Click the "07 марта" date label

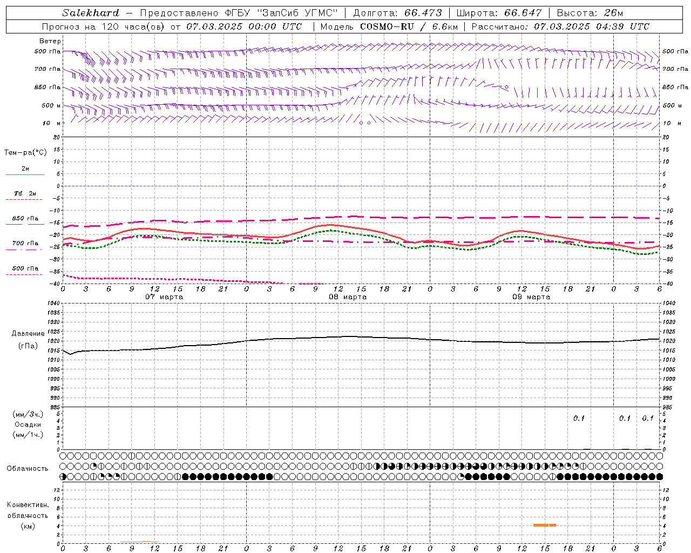164,297
